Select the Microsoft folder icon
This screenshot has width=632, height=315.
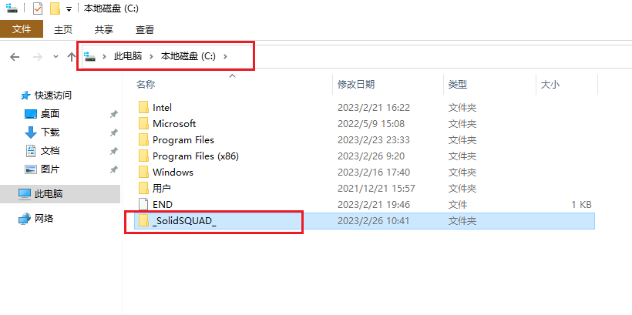(144, 123)
